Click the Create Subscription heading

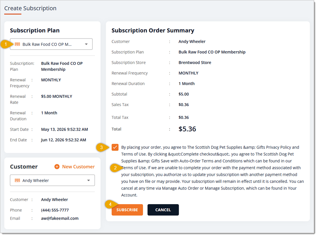30,8
